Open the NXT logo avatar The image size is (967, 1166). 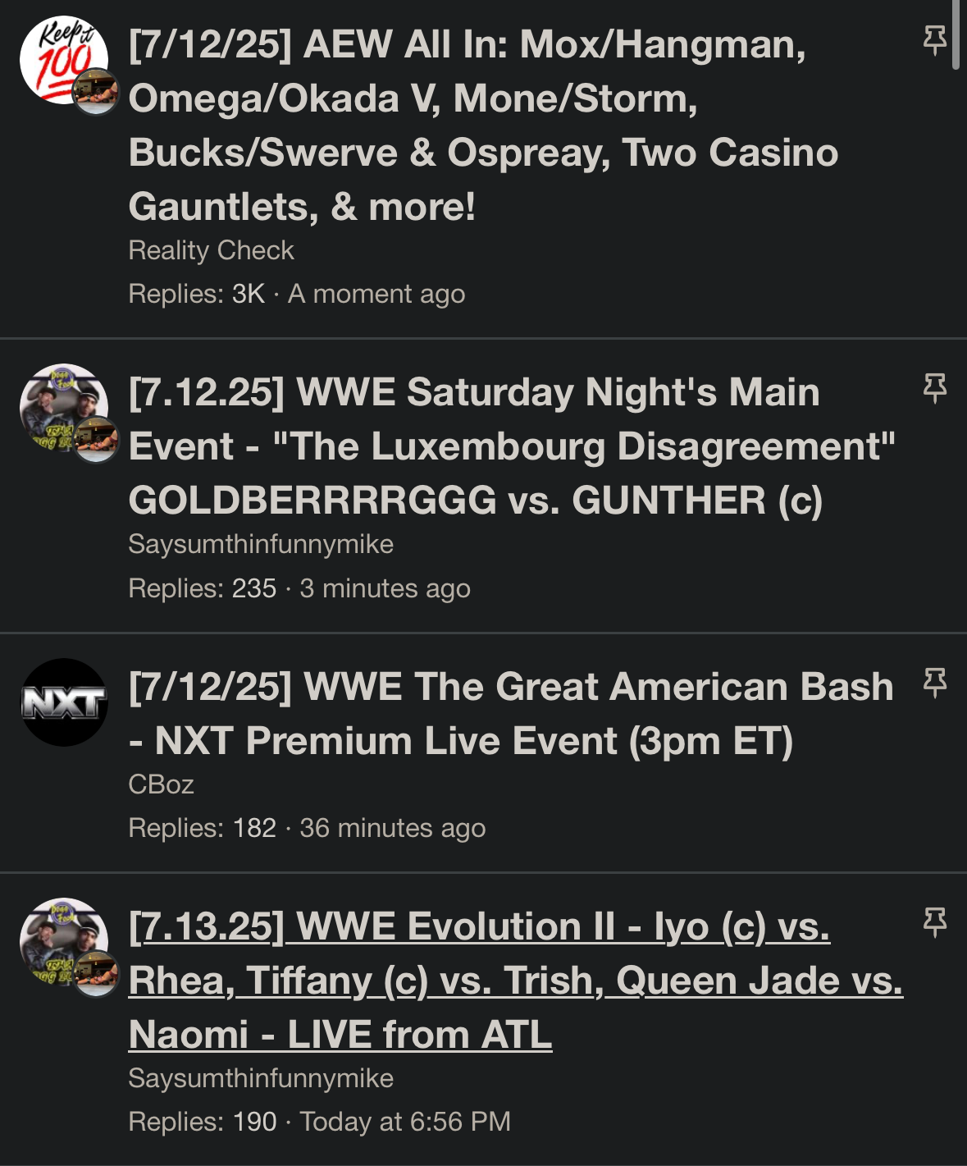63,702
